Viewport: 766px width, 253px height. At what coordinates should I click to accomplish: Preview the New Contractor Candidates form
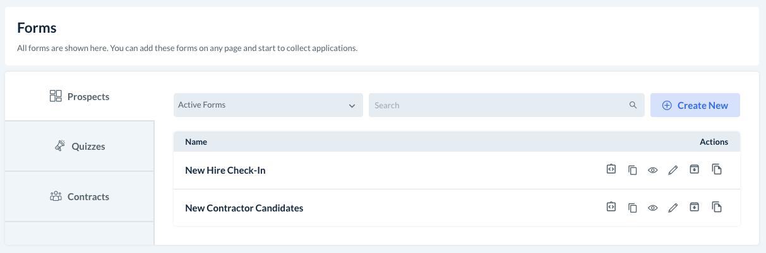click(653, 208)
